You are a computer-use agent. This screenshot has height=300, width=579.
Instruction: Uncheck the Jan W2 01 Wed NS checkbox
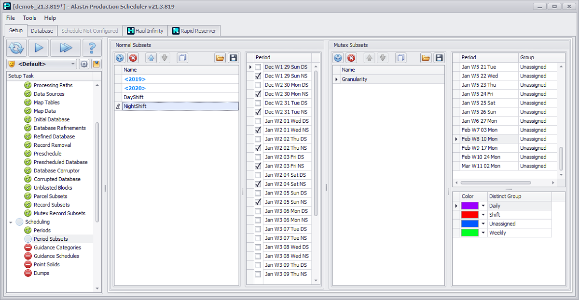(x=258, y=130)
